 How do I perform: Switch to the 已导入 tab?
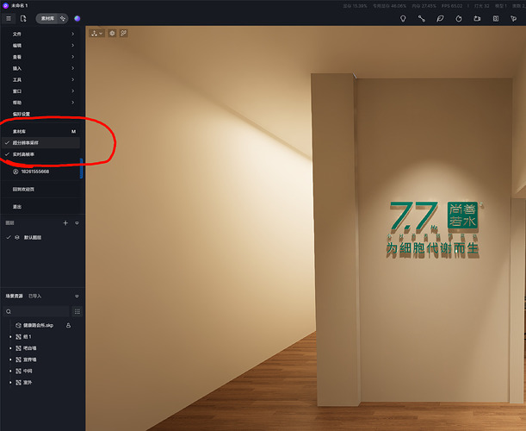click(x=35, y=296)
